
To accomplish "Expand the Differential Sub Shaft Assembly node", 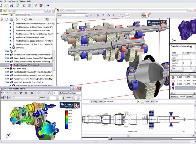I will click(6, 54).
